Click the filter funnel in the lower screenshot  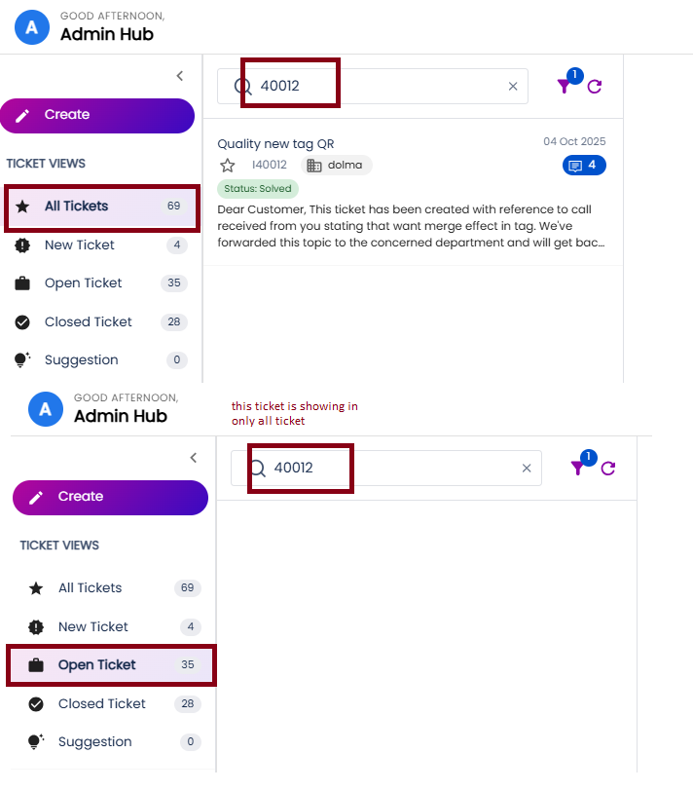tap(578, 469)
